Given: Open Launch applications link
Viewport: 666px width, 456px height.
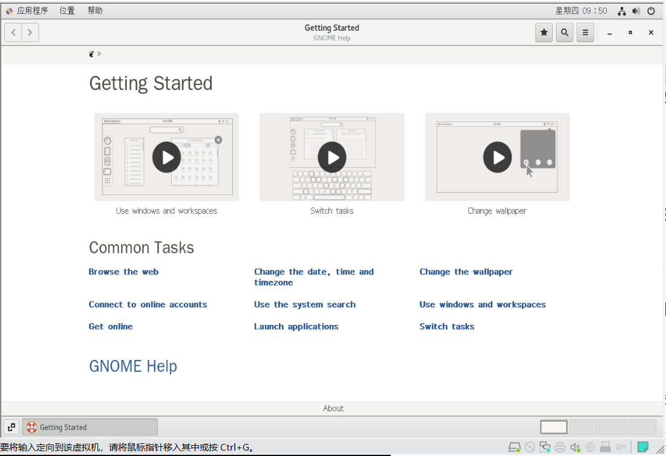Looking at the screenshot, I should (296, 327).
